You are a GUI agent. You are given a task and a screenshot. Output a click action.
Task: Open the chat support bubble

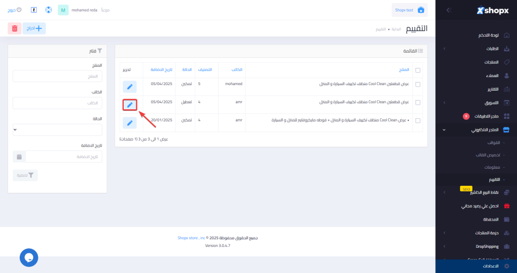point(29,257)
